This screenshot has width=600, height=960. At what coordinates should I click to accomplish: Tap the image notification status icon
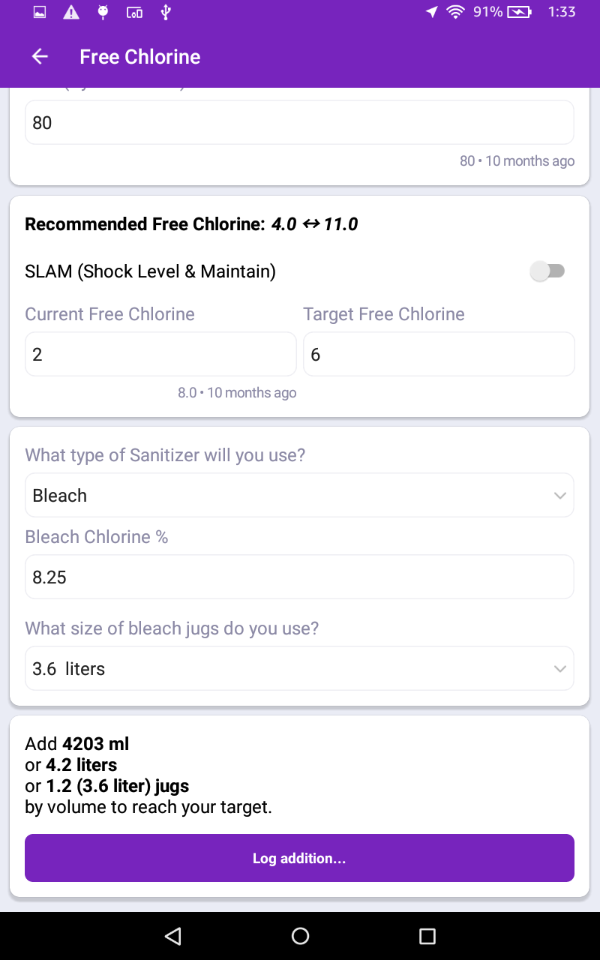(x=40, y=12)
